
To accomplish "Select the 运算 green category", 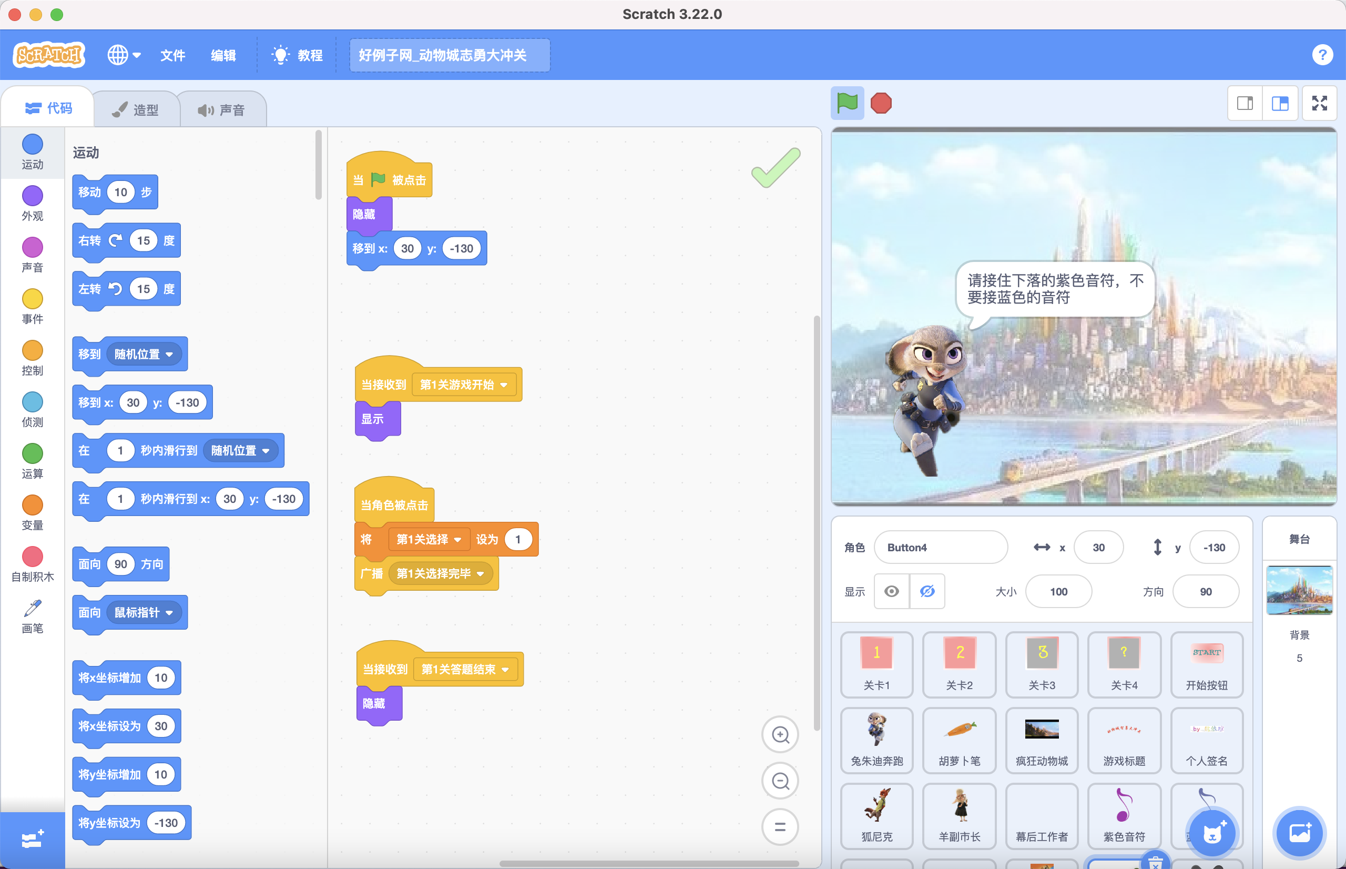I will point(32,461).
